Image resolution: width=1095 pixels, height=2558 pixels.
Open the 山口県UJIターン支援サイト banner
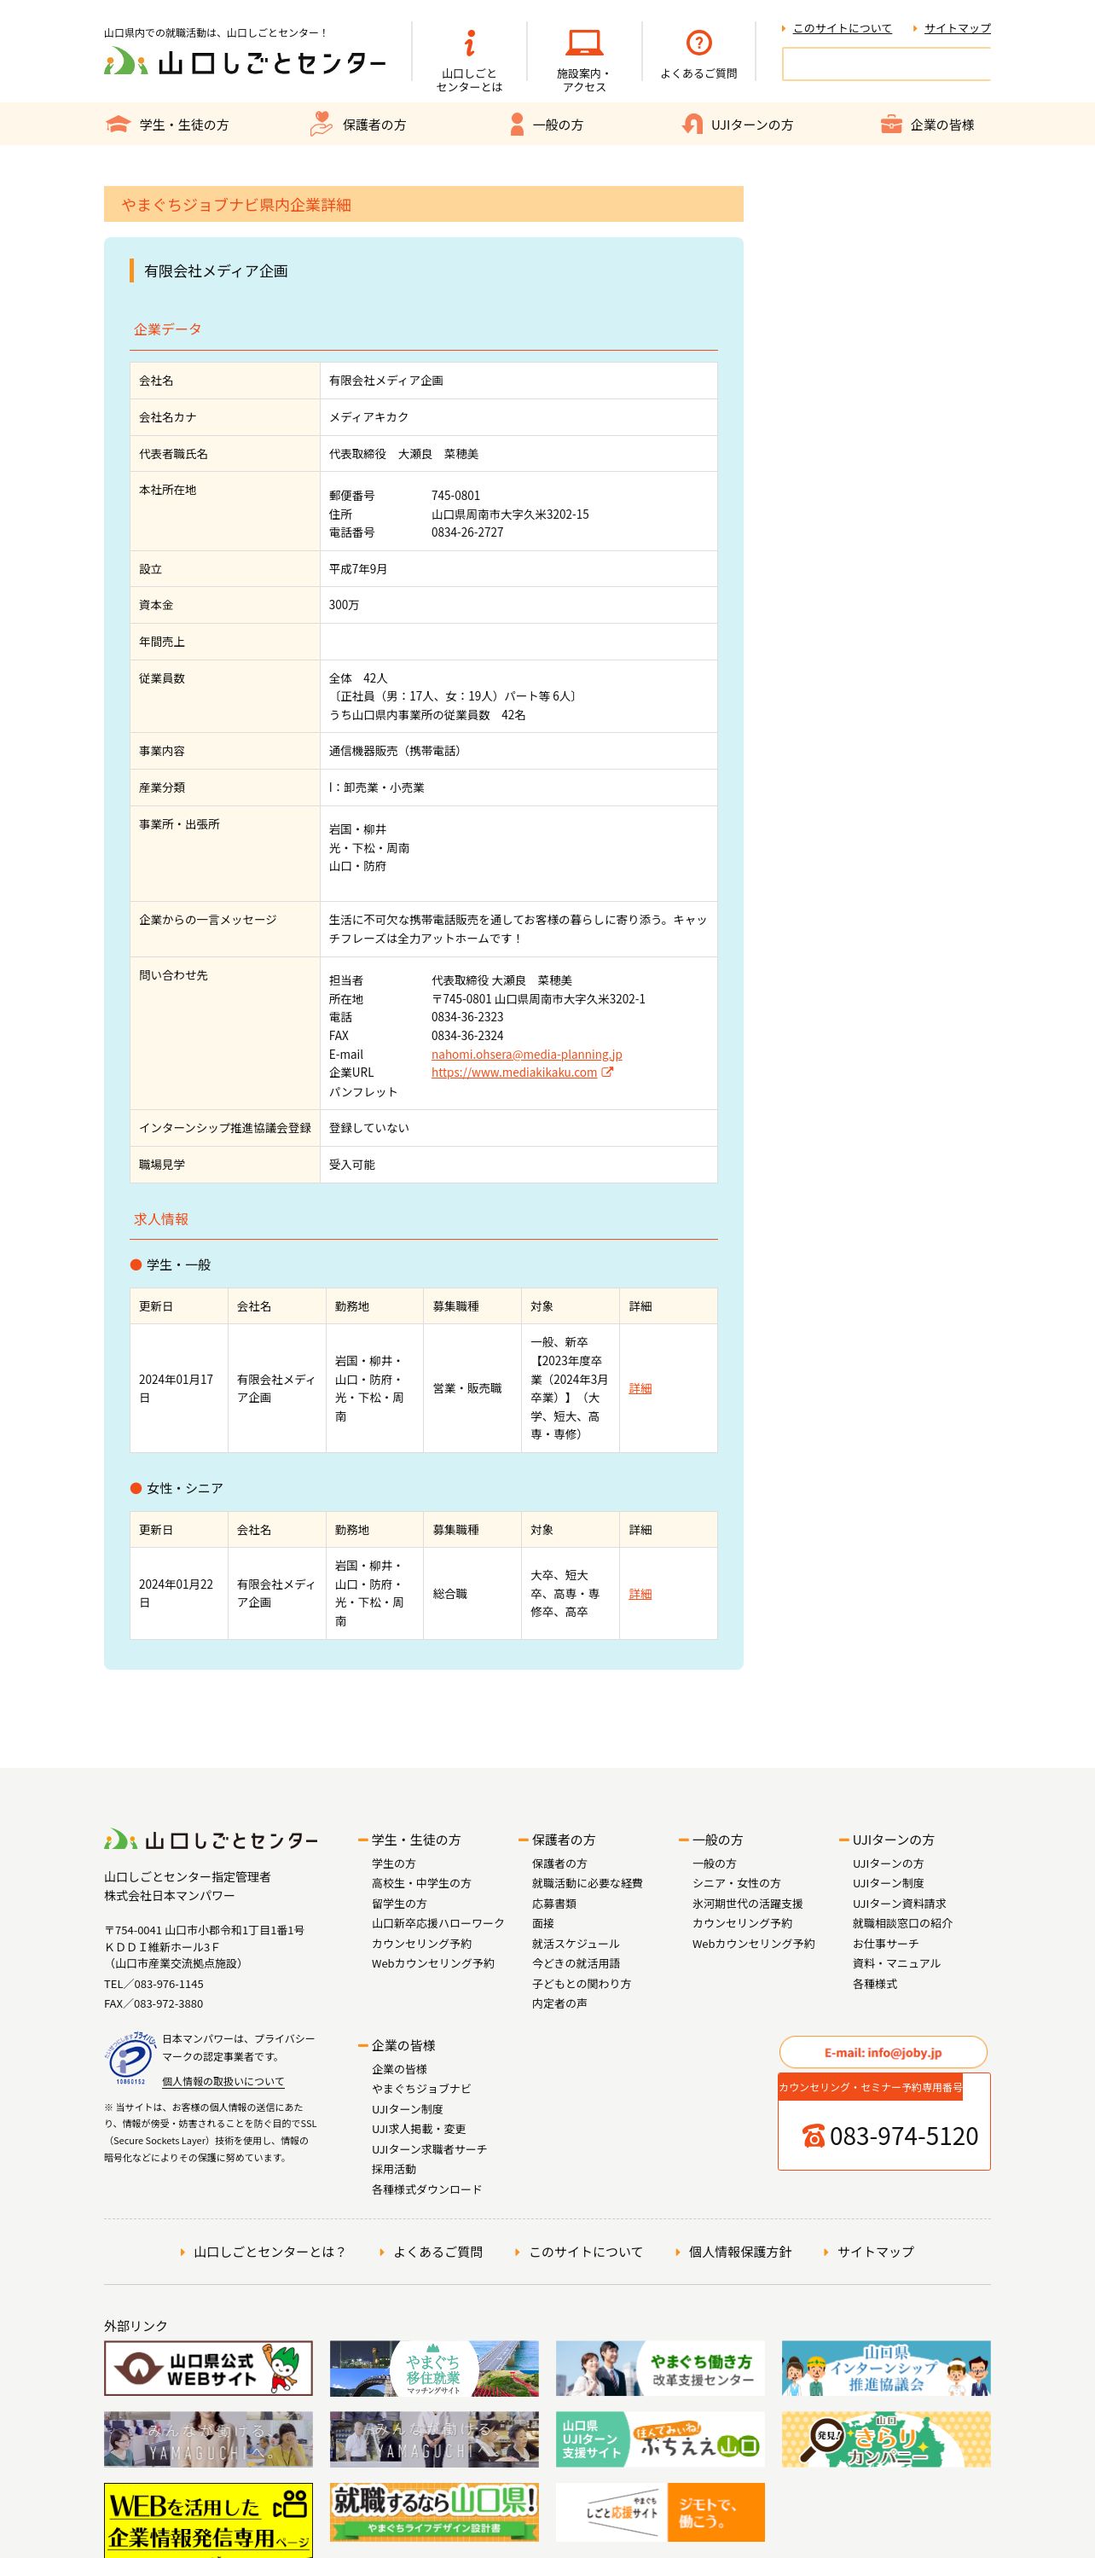pos(660,2439)
